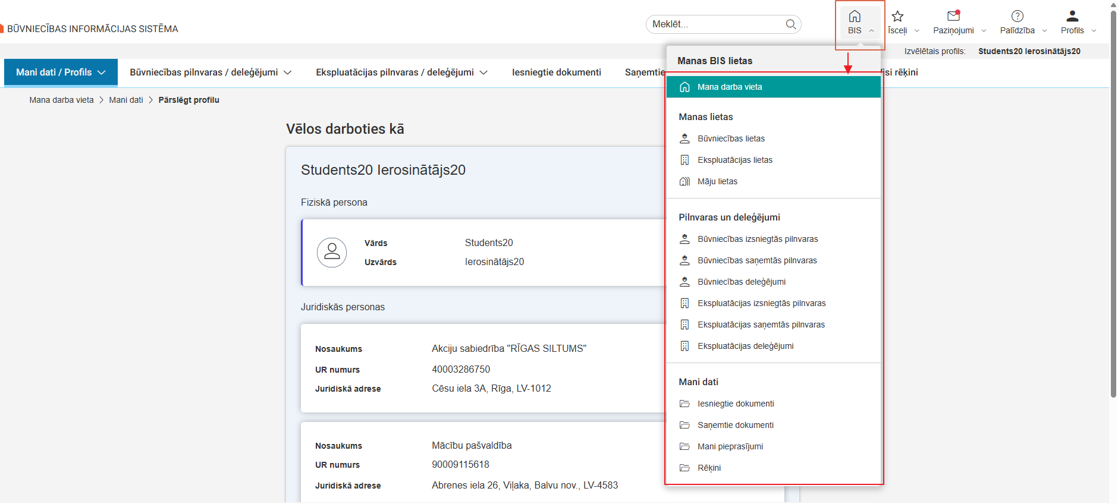
Task: Open Paziņojumi envelope icon
Action: point(953,17)
